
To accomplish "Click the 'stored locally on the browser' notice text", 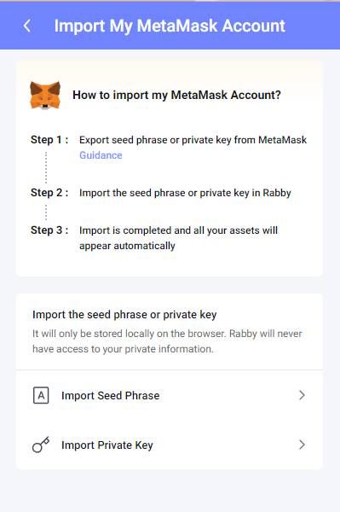I will click(167, 341).
